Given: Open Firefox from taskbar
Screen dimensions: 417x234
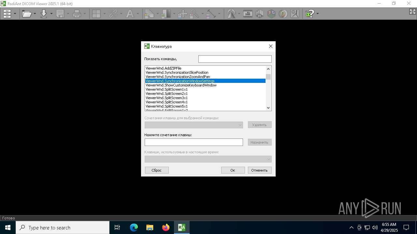Looking at the screenshot, I should [x=166, y=227].
